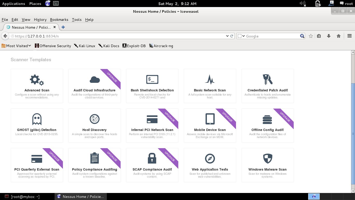Show bookmarks list icon in toolbar
The image size is (355, 200).
click(319, 36)
